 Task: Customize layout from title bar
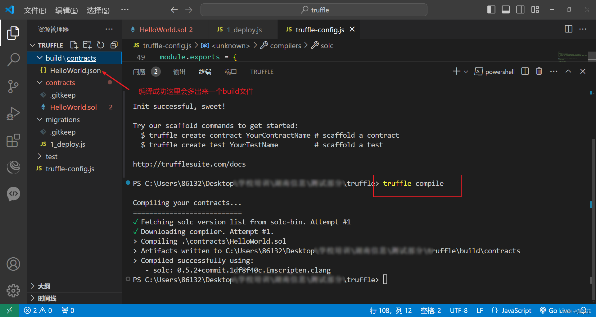[535, 10]
